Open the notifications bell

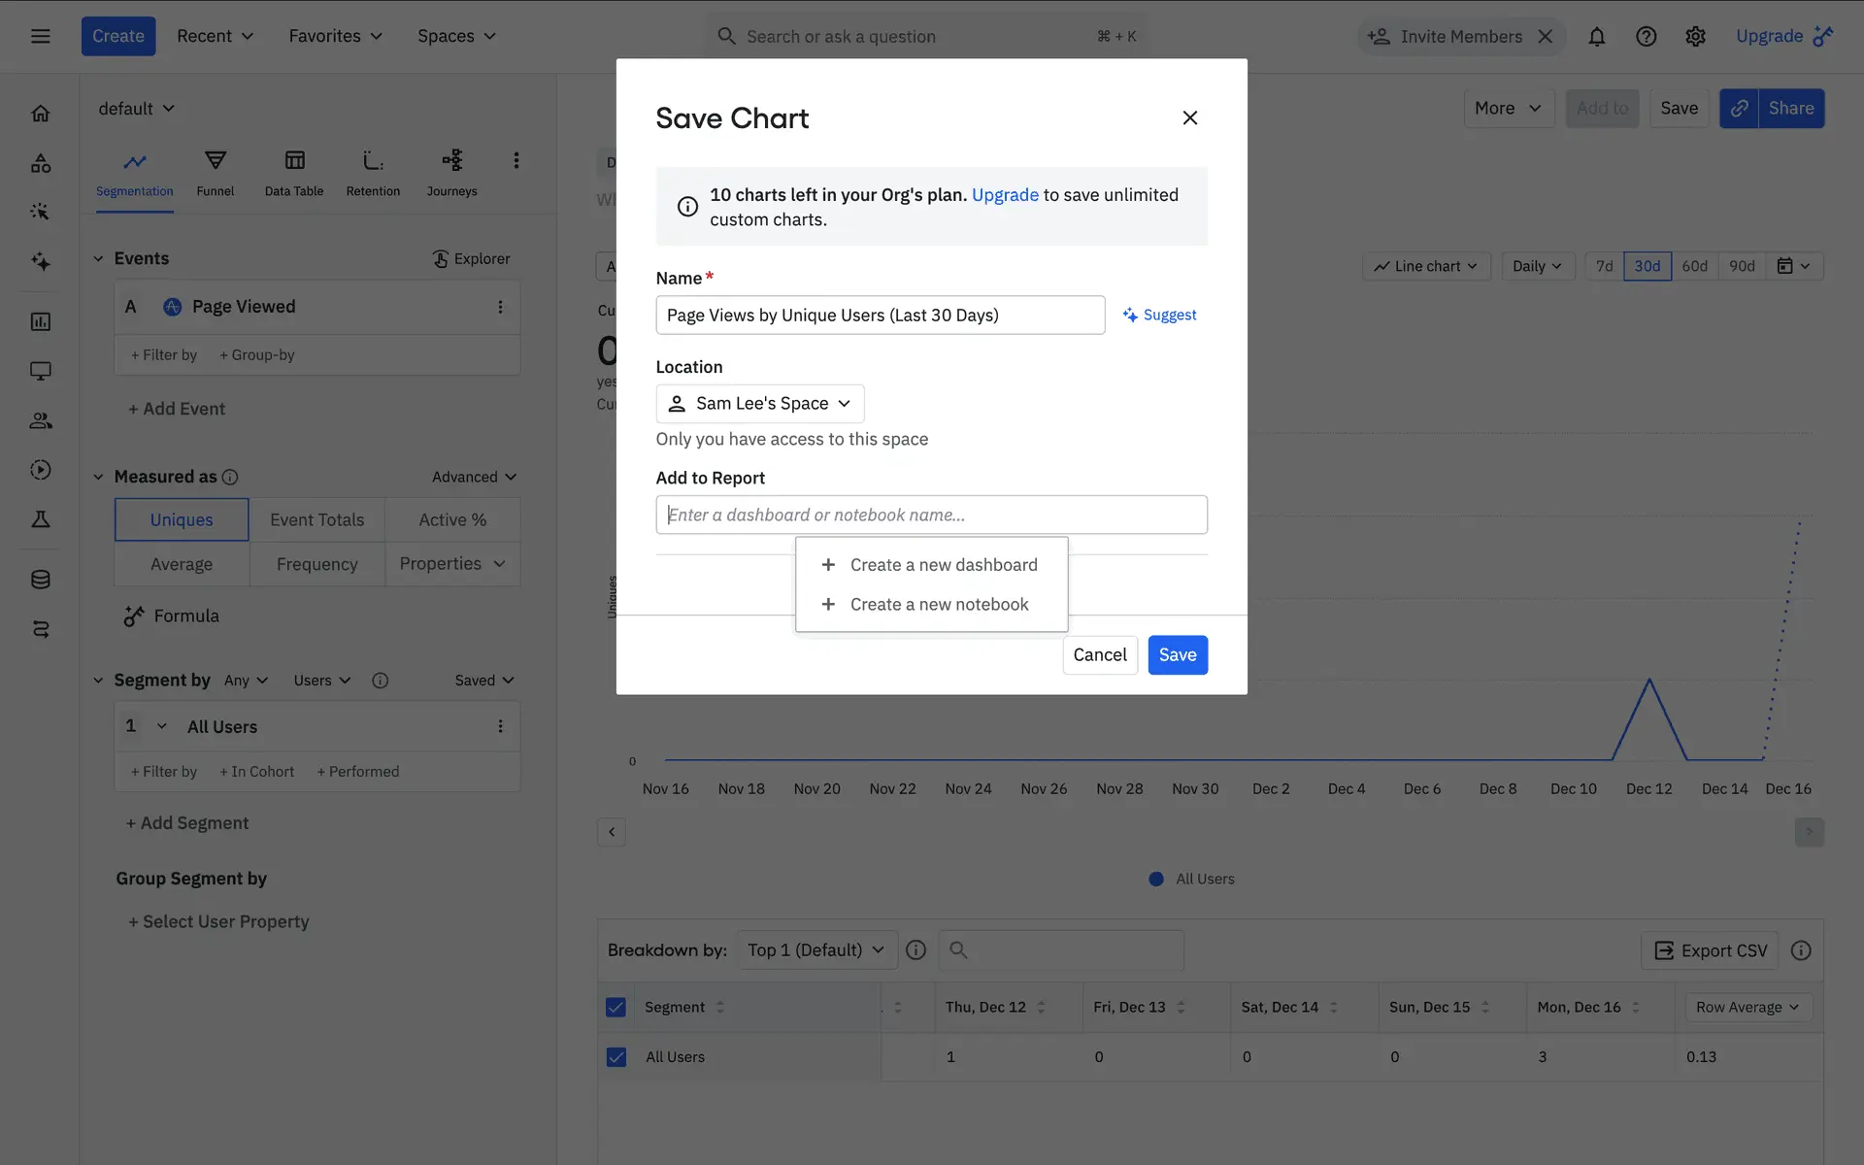[1596, 37]
